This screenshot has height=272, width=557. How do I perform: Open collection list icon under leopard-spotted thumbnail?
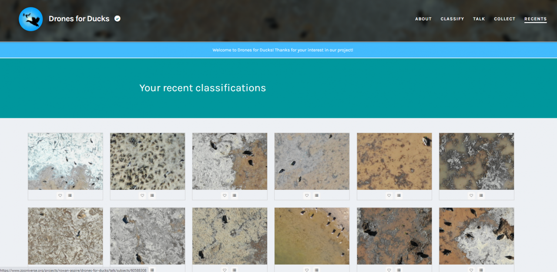(x=152, y=195)
